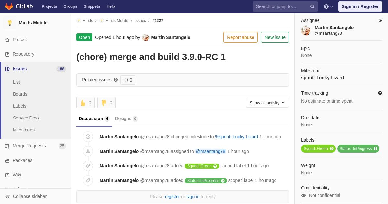This screenshot has width=388, height=204.
Task: Click the search or jump to field
Action: click(281, 6)
